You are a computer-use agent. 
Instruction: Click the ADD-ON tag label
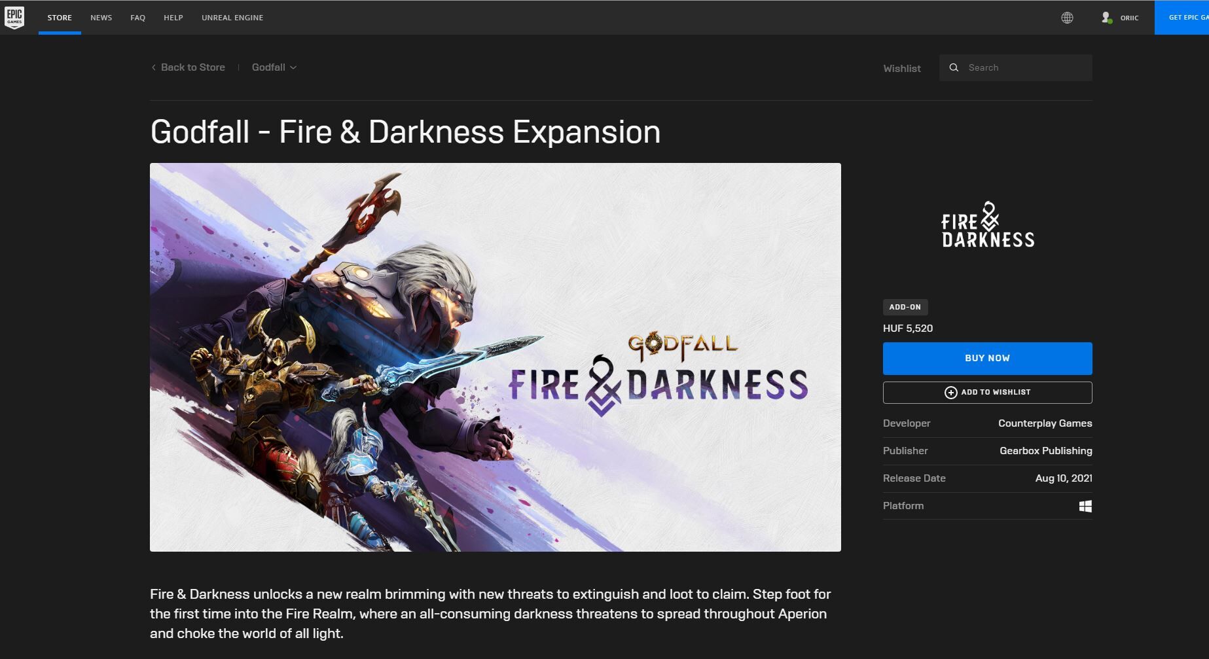(x=905, y=307)
